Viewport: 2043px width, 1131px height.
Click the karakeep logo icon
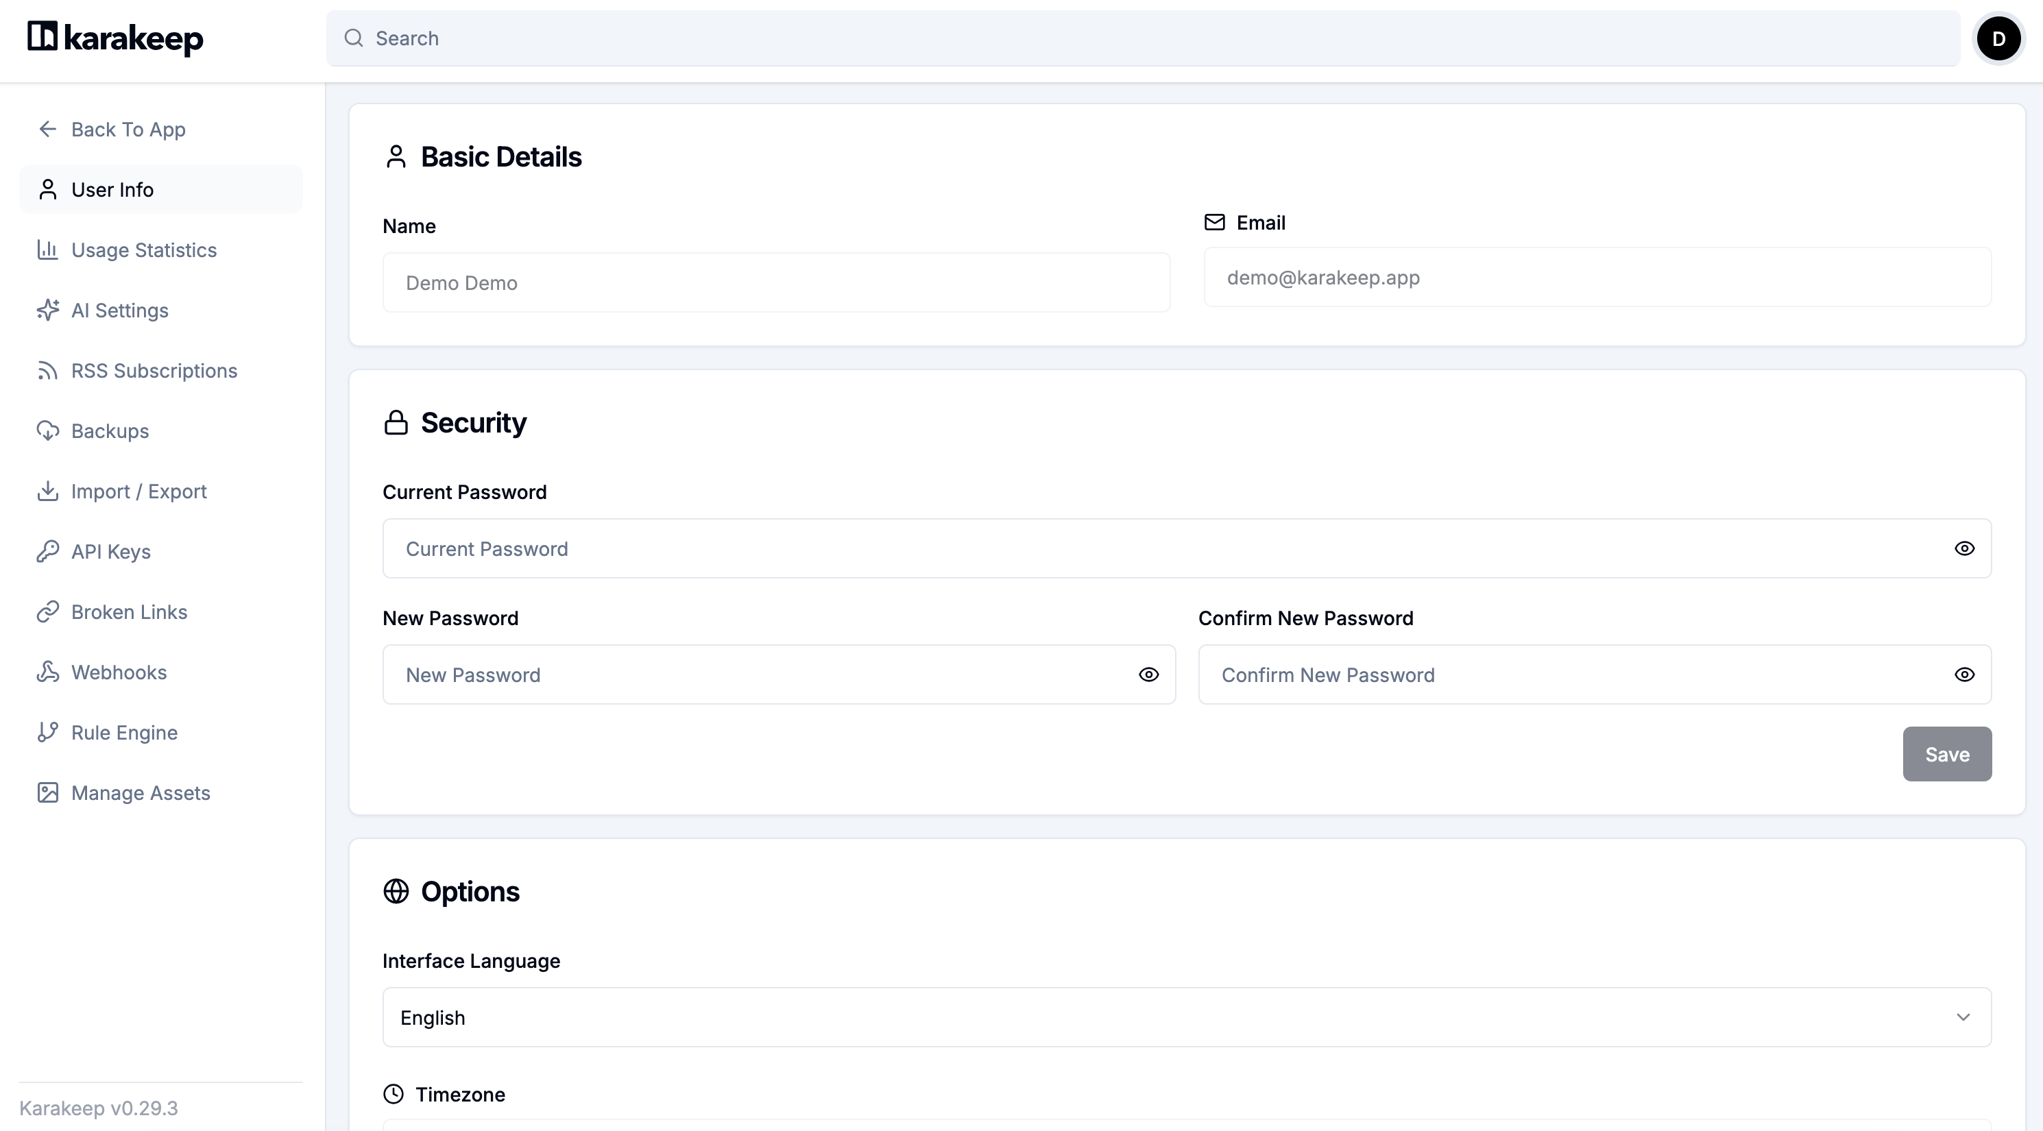[42, 36]
